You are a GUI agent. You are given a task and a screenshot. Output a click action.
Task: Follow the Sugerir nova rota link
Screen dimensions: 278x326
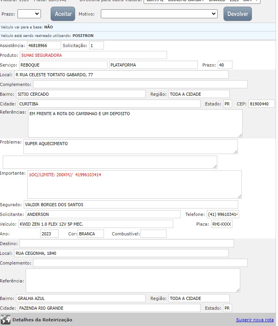[255, 320]
